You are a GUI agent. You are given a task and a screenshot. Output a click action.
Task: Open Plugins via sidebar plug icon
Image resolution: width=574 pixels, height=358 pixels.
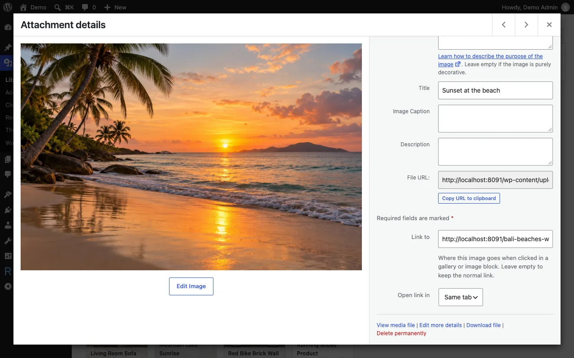pos(7,210)
